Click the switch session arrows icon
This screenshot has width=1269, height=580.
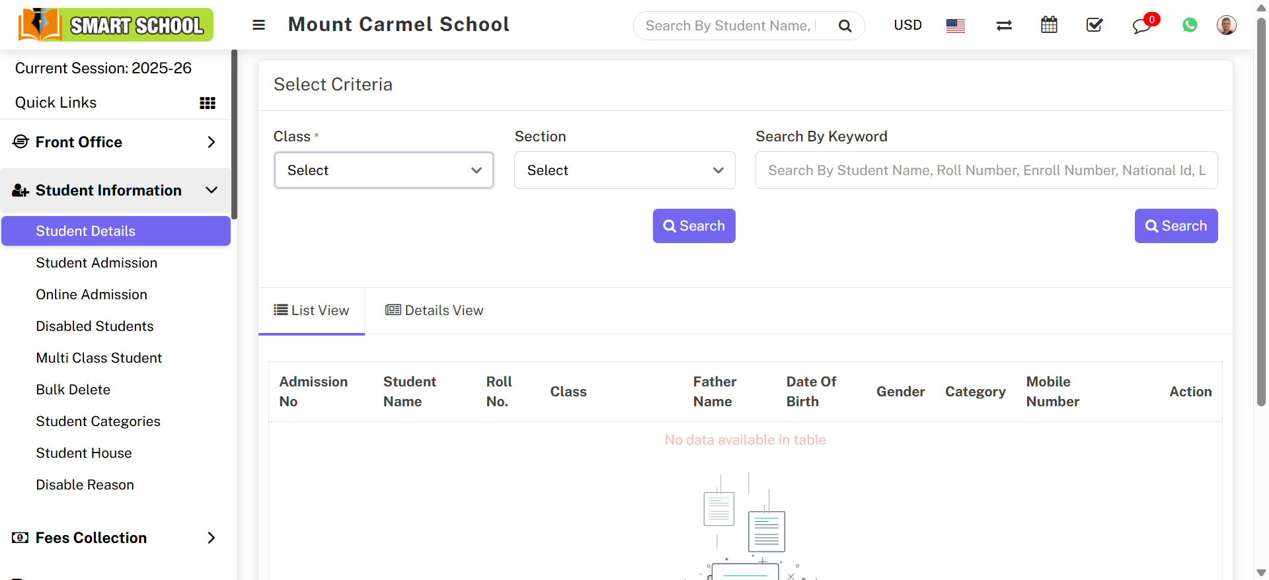[x=1004, y=25]
